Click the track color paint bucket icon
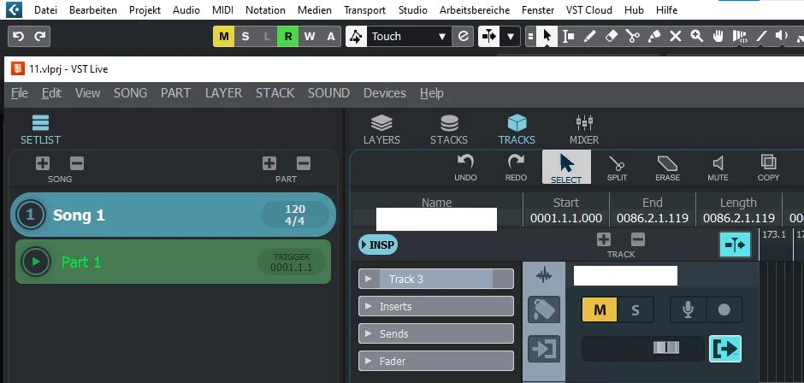804x383 pixels. click(544, 309)
